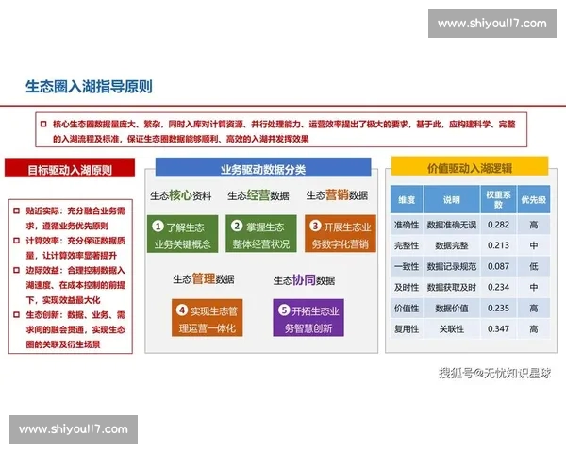Click the square bullet beside 贴近实际
Screen dimensions: 566x453
pos(17,210)
